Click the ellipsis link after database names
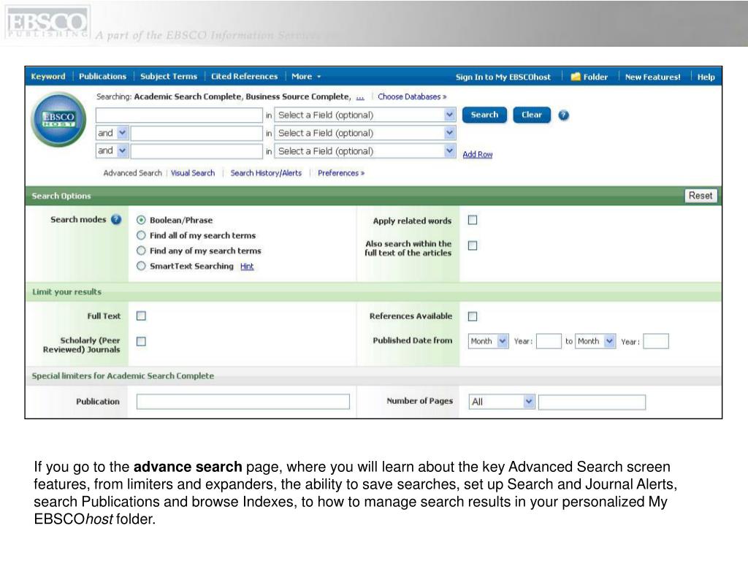 (360, 97)
